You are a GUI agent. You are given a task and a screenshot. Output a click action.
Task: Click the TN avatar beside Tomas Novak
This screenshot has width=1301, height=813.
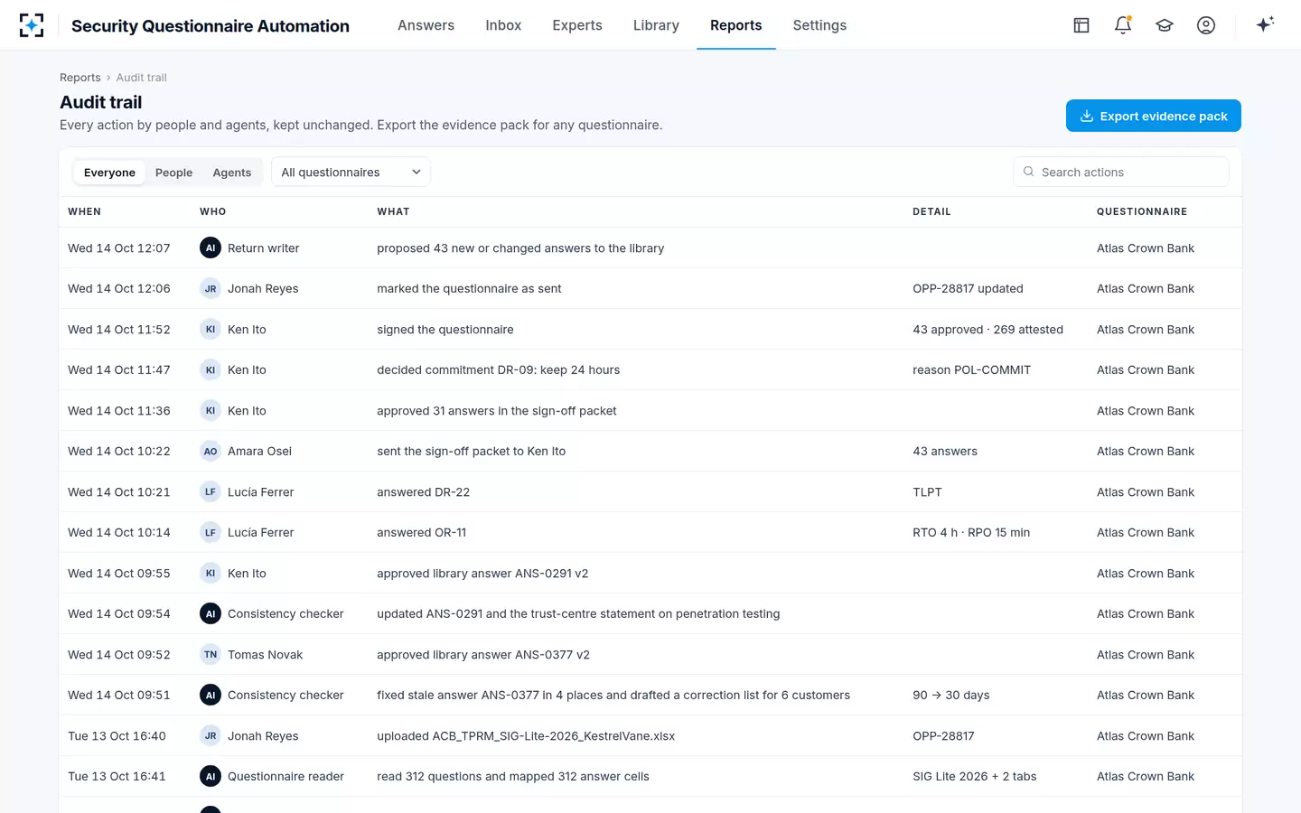[x=211, y=654]
